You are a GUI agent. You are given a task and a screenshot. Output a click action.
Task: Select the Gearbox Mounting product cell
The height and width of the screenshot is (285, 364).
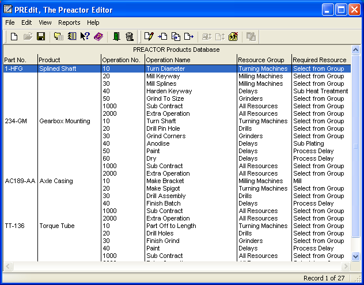[65, 121]
